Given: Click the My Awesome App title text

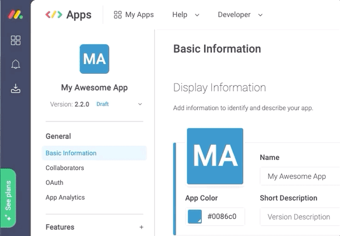Looking at the screenshot, I should pyautogui.click(x=94, y=88).
